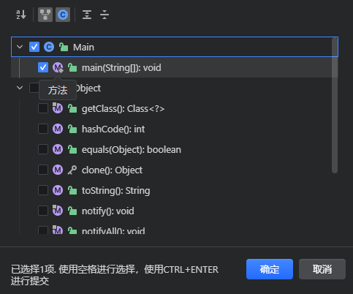Toggle the show-classes hierarchy toolbar icon
This screenshot has width=353, height=294.
coord(45,15)
